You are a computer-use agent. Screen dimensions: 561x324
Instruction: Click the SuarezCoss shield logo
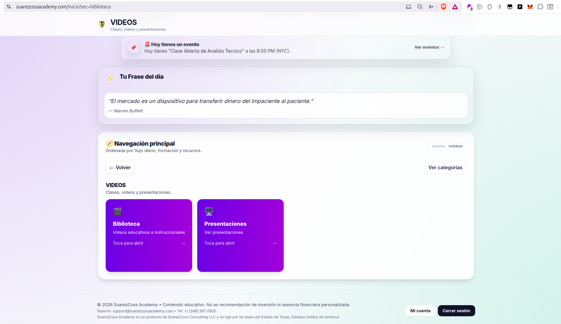tap(102, 25)
